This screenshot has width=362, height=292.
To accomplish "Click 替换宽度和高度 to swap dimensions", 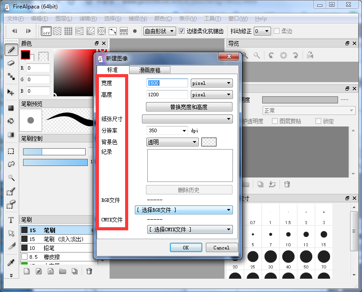I will tap(189, 107).
